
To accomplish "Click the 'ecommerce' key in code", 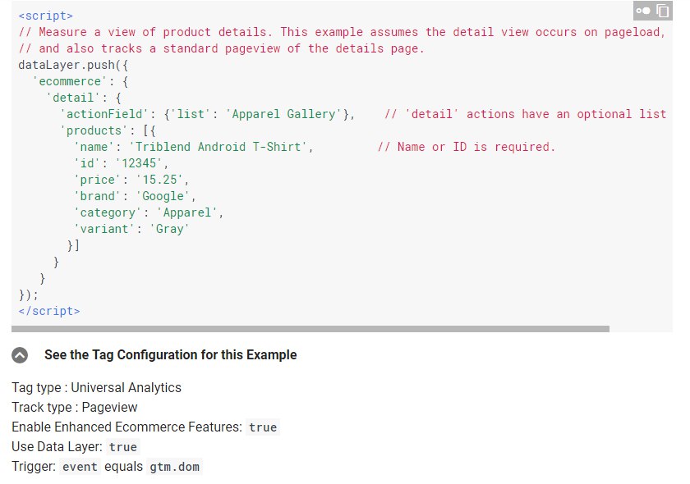I will click(x=70, y=81).
